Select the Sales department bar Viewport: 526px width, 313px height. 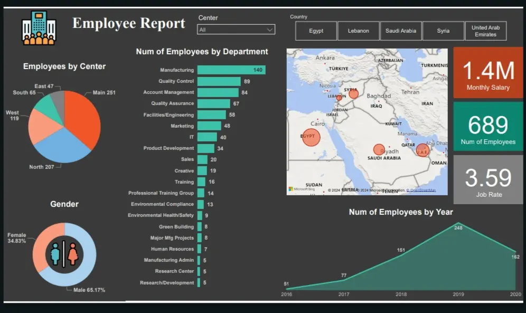[x=202, y=159]
